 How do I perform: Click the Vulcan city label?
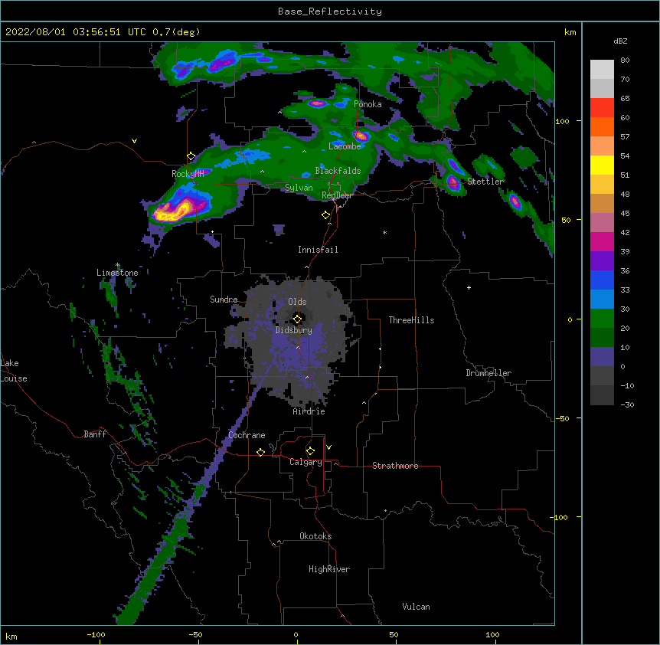(416, 607)
